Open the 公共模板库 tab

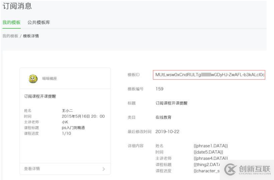(39, 22)
